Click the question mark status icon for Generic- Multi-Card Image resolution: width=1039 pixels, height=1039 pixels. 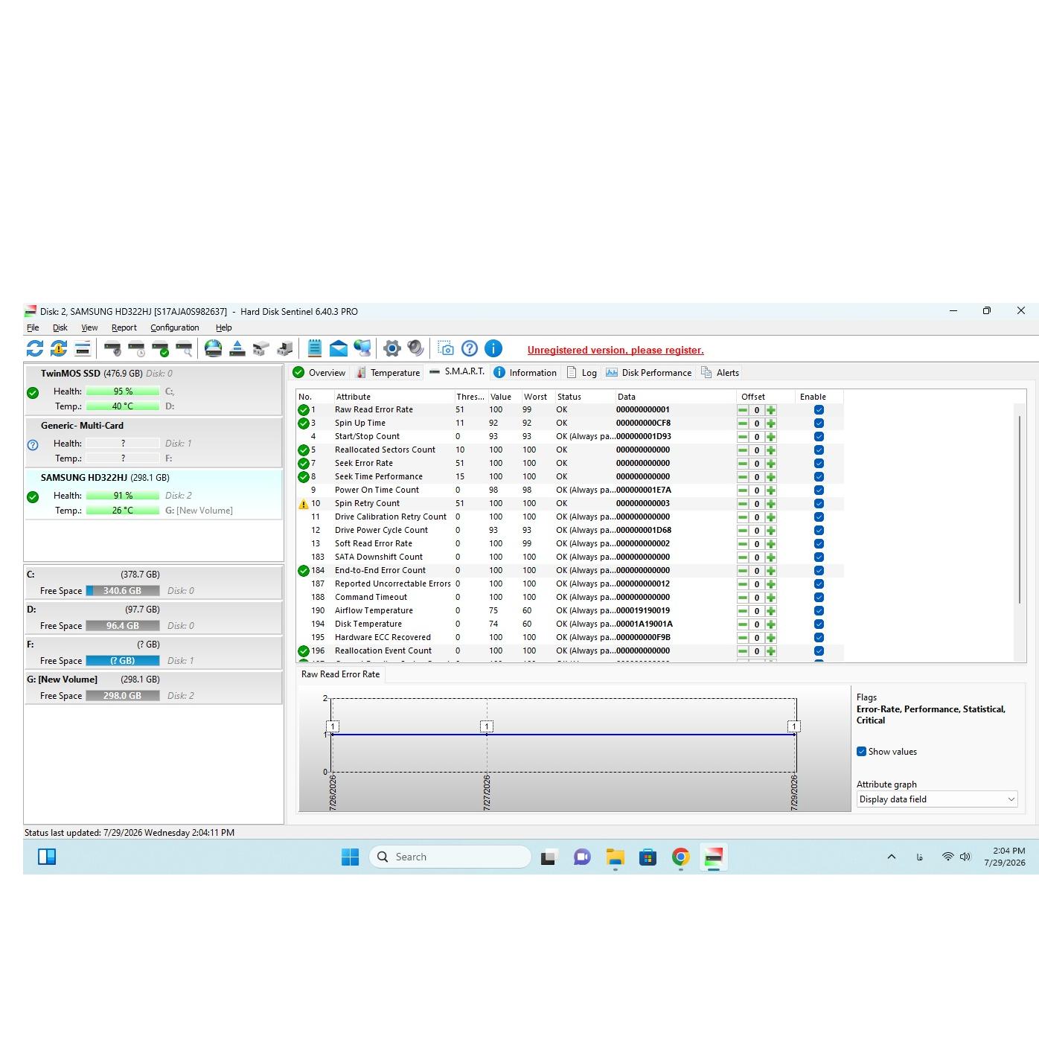(33, 445)
